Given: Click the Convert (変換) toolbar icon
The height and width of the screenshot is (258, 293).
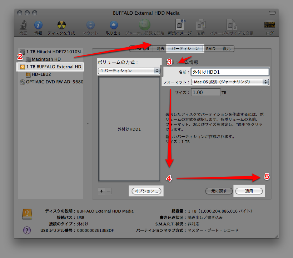Looking at the screenshot, I should (x=201, y=25).
